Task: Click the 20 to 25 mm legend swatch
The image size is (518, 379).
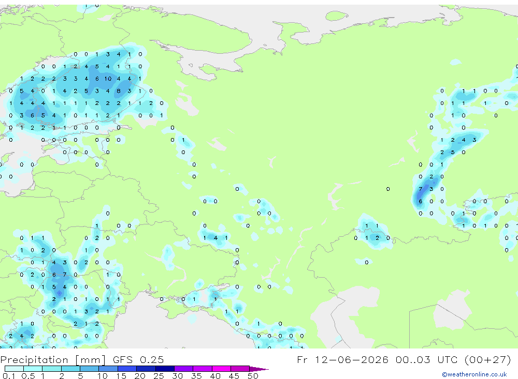Action: [x=146, y=369]
